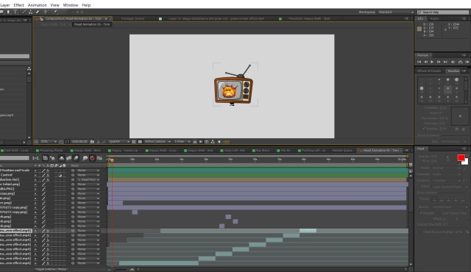471x272 pixels.
Task: Switch to the Effects & Presets tab
Action: coord(429,71)
